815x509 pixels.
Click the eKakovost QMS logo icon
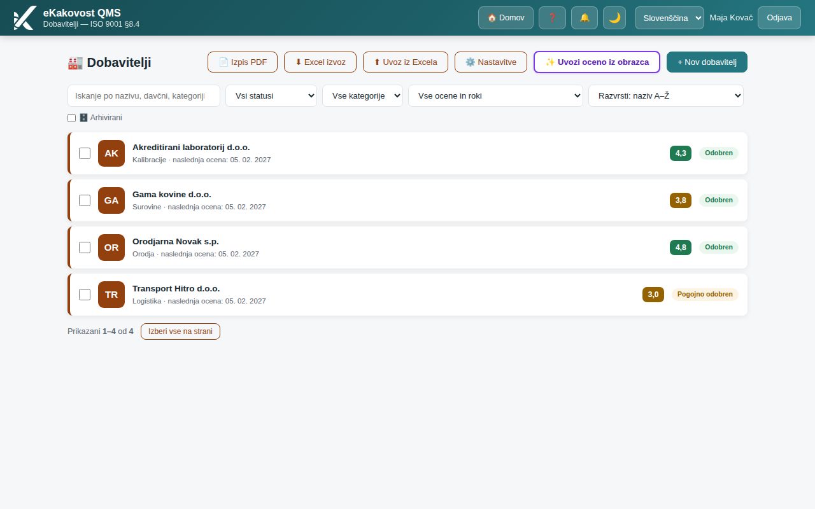(x=24, y=18)
